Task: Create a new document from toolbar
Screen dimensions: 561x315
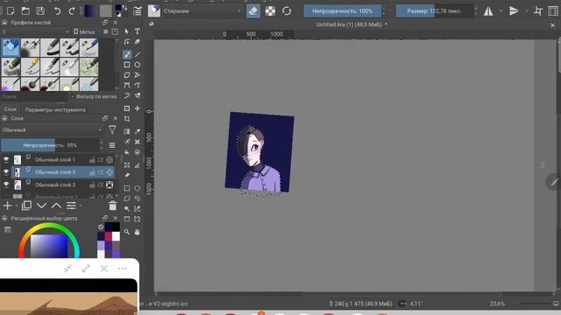Action: 11,11
